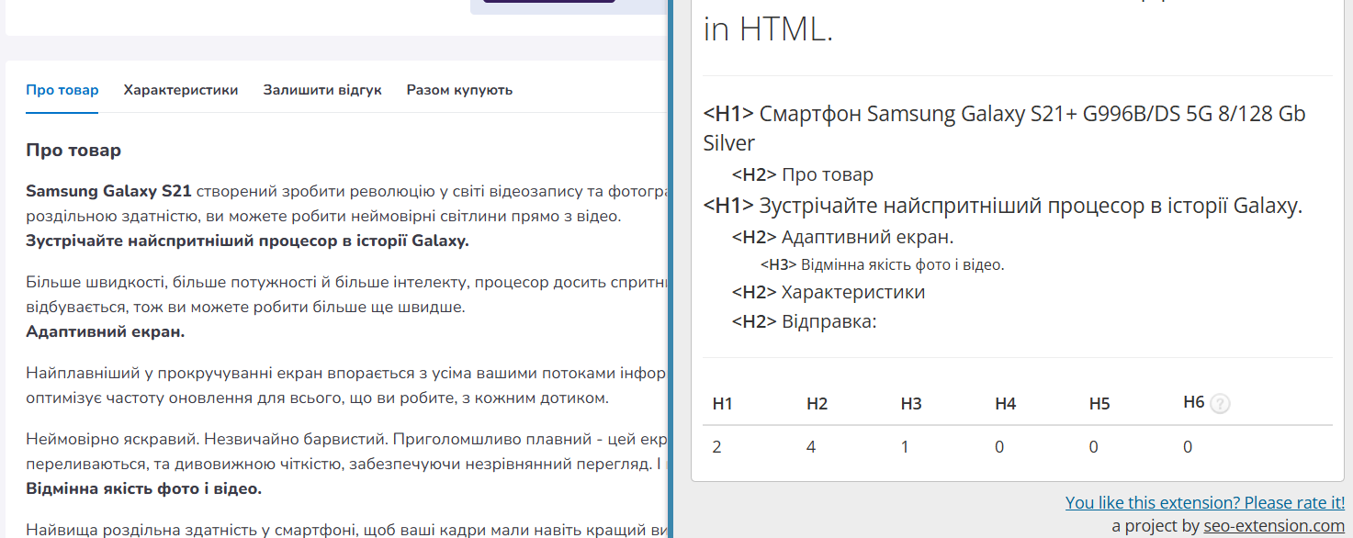Viewport: 1353px width, 538px height.
Task: Click the H2 Про товар outline entry
Action: coord(803,174)
